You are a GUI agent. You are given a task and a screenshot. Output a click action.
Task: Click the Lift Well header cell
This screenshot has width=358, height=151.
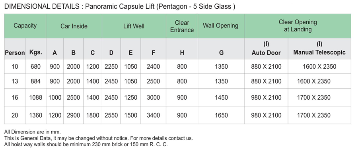click(134, 26)
